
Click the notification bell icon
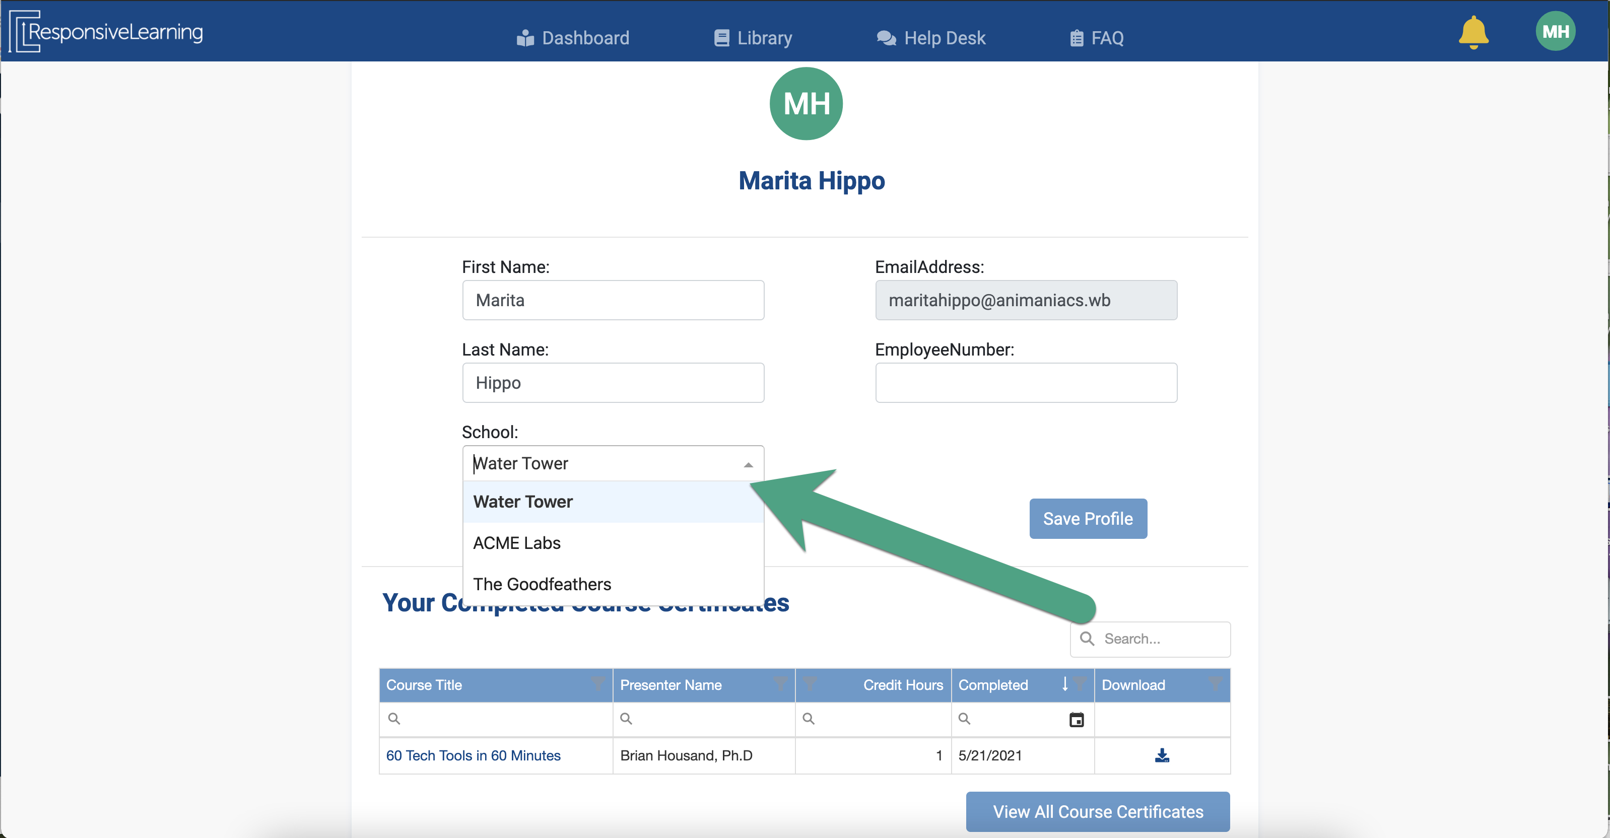1473,33
